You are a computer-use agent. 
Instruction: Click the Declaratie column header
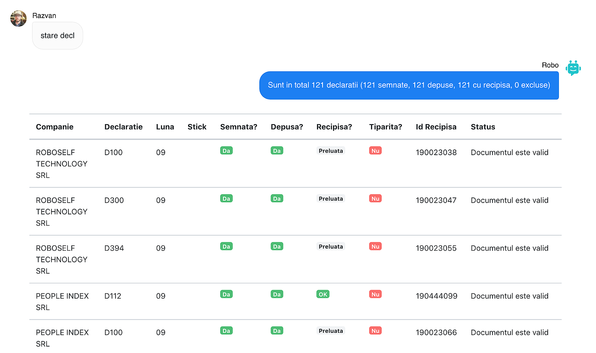(124, 127)
